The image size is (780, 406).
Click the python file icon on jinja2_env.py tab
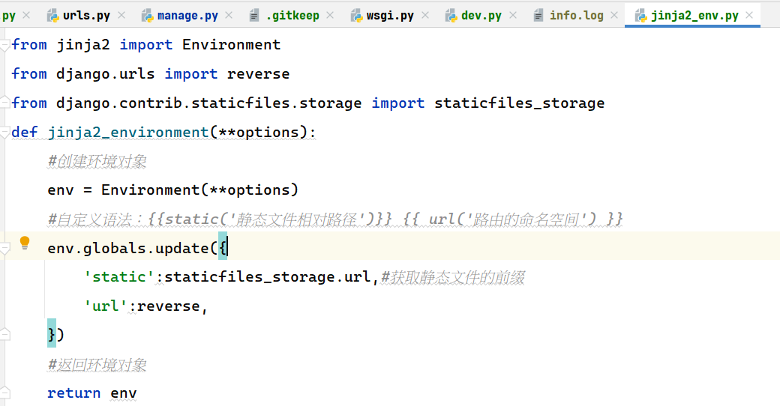640,16
